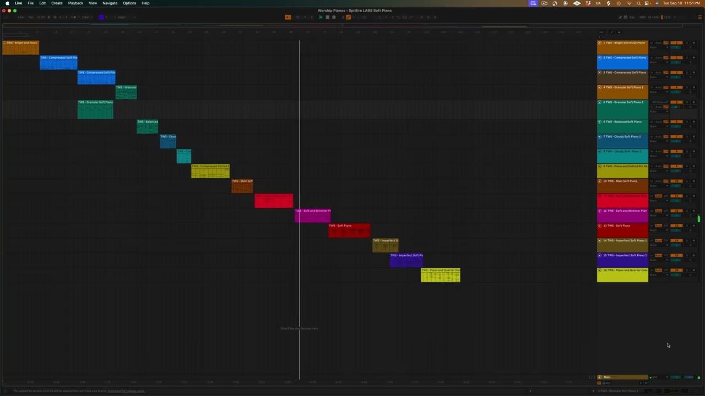Click track 8 volume value field
This screenshot has width=705, height=396.
pyautogui.click(x=676, y=156)
